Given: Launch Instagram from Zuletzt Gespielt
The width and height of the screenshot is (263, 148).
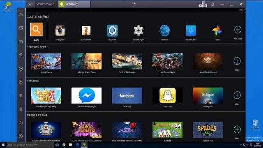Looking at the screenshot, I should 60,30.
